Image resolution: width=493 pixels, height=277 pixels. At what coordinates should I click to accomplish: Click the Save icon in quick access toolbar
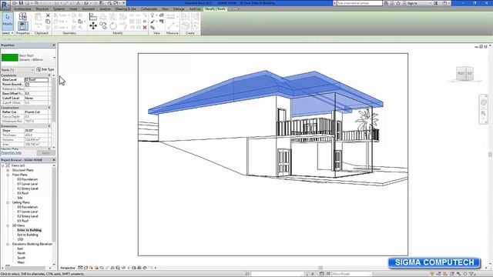coord(22,3)
